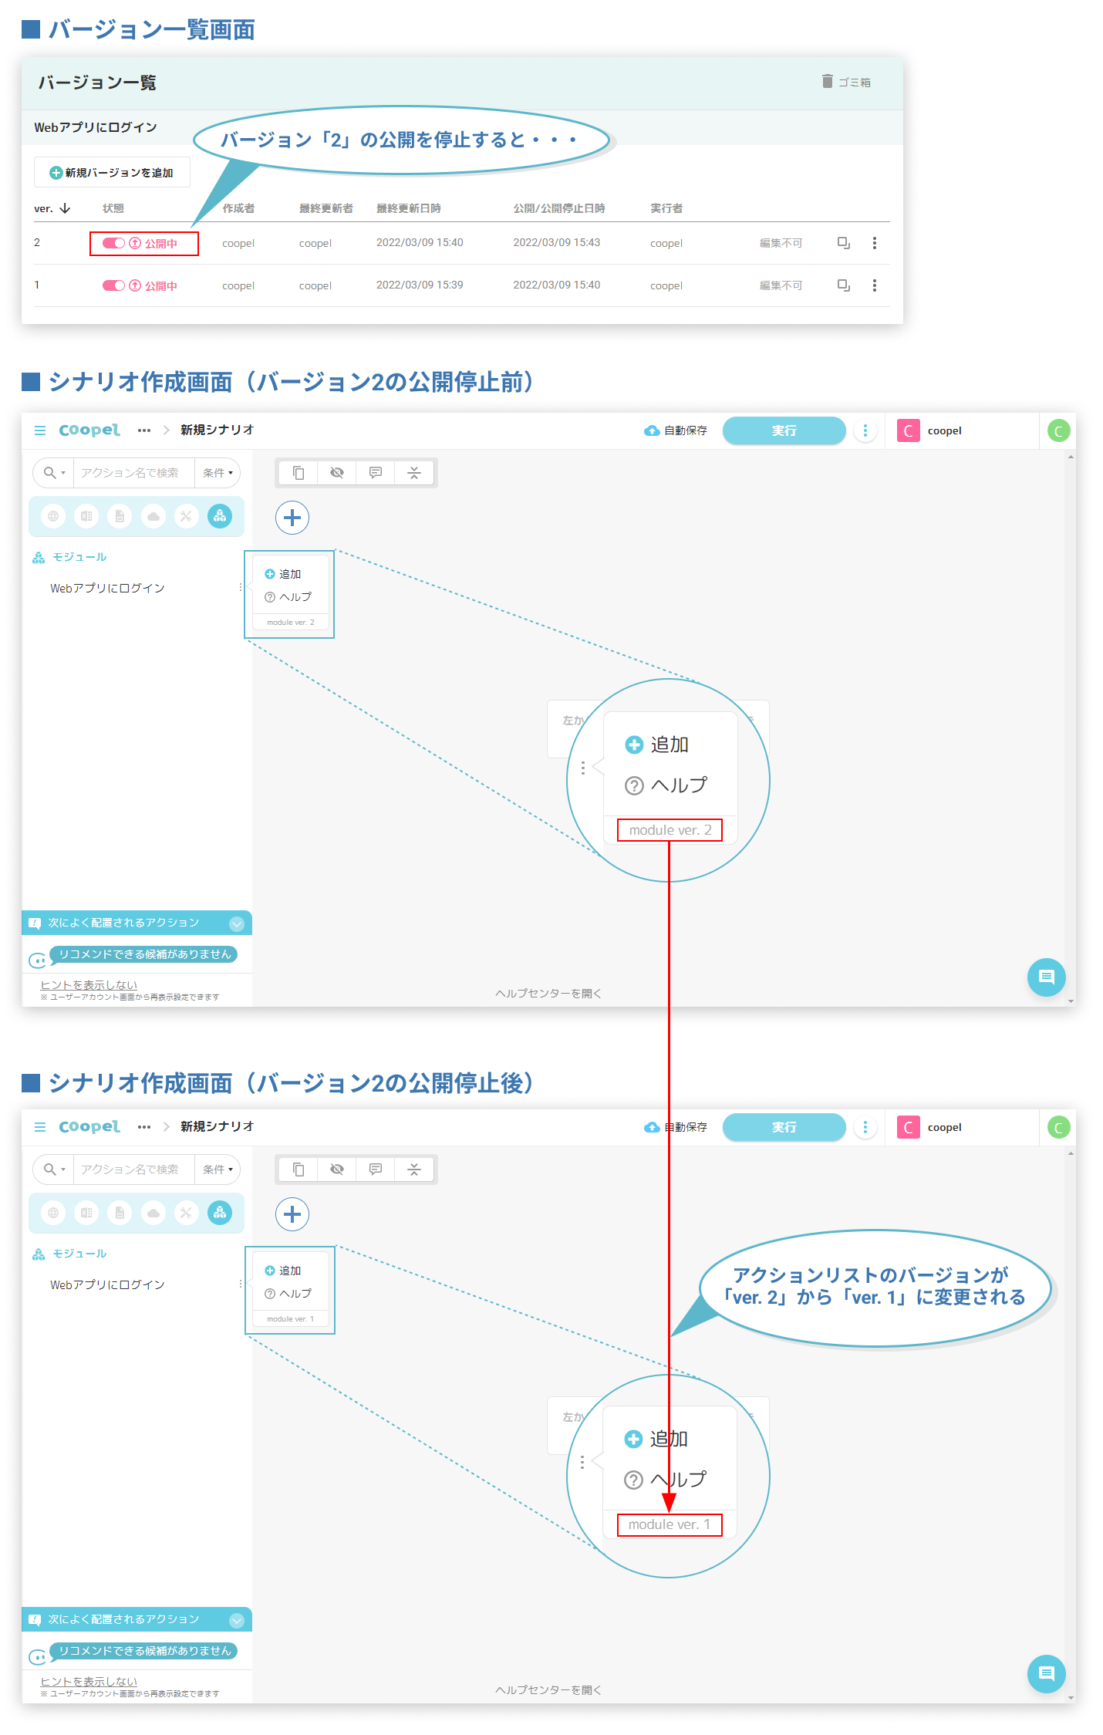This screenshot has width=1103, height=1735.
Task: Click 実行 button in 公開停止後 screen
Action: coord(784,1127)
